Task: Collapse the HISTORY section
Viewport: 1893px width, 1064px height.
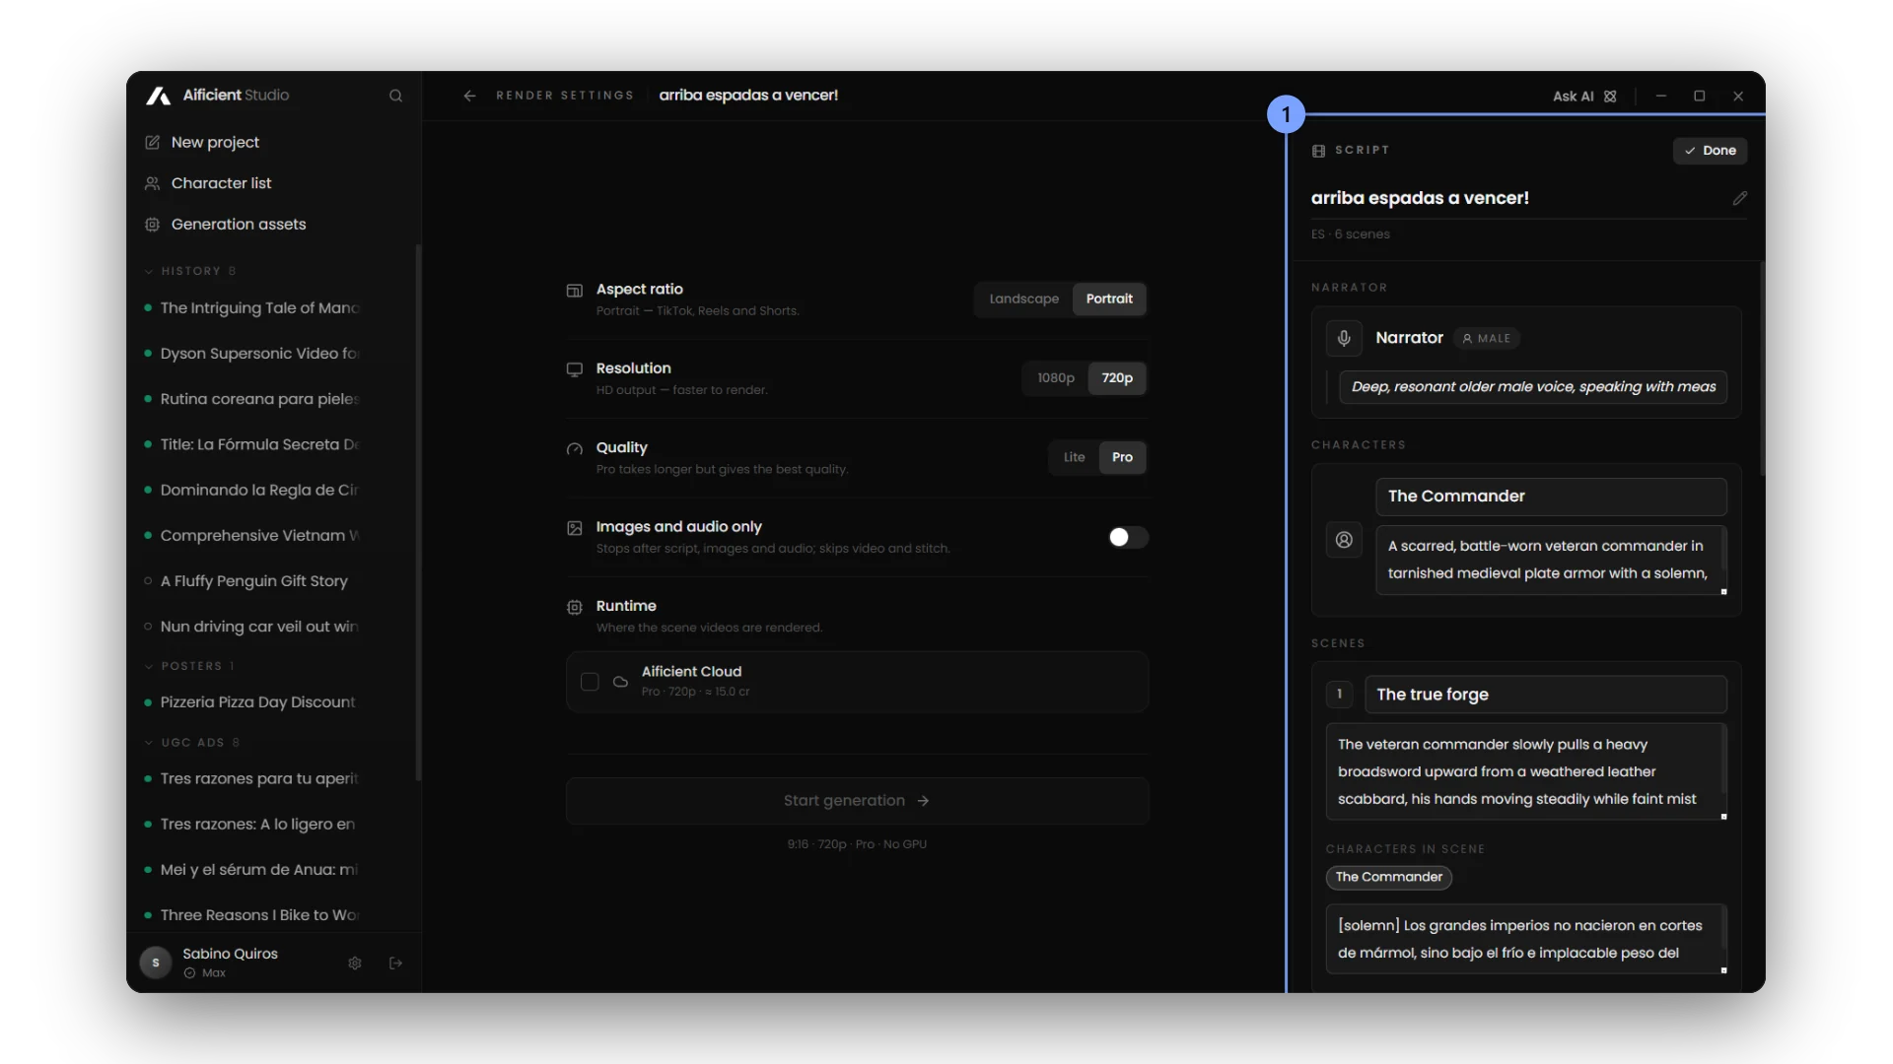Action: (x=190, y=271)
